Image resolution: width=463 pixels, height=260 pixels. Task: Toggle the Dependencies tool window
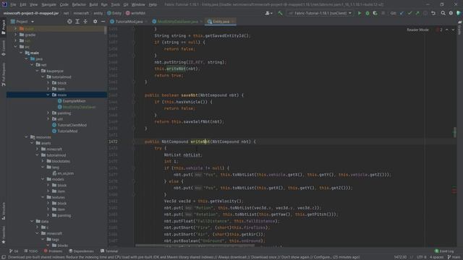click(x=81, y=251)
